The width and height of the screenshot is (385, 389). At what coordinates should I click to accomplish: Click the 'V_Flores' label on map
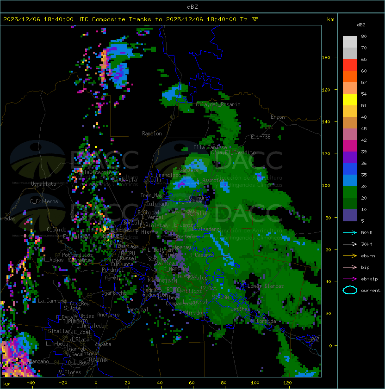(70, 372)
